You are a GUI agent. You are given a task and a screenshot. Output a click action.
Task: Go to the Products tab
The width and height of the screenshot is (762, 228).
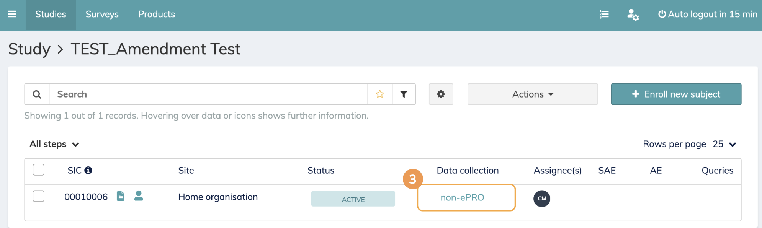(x=157, y=15)
